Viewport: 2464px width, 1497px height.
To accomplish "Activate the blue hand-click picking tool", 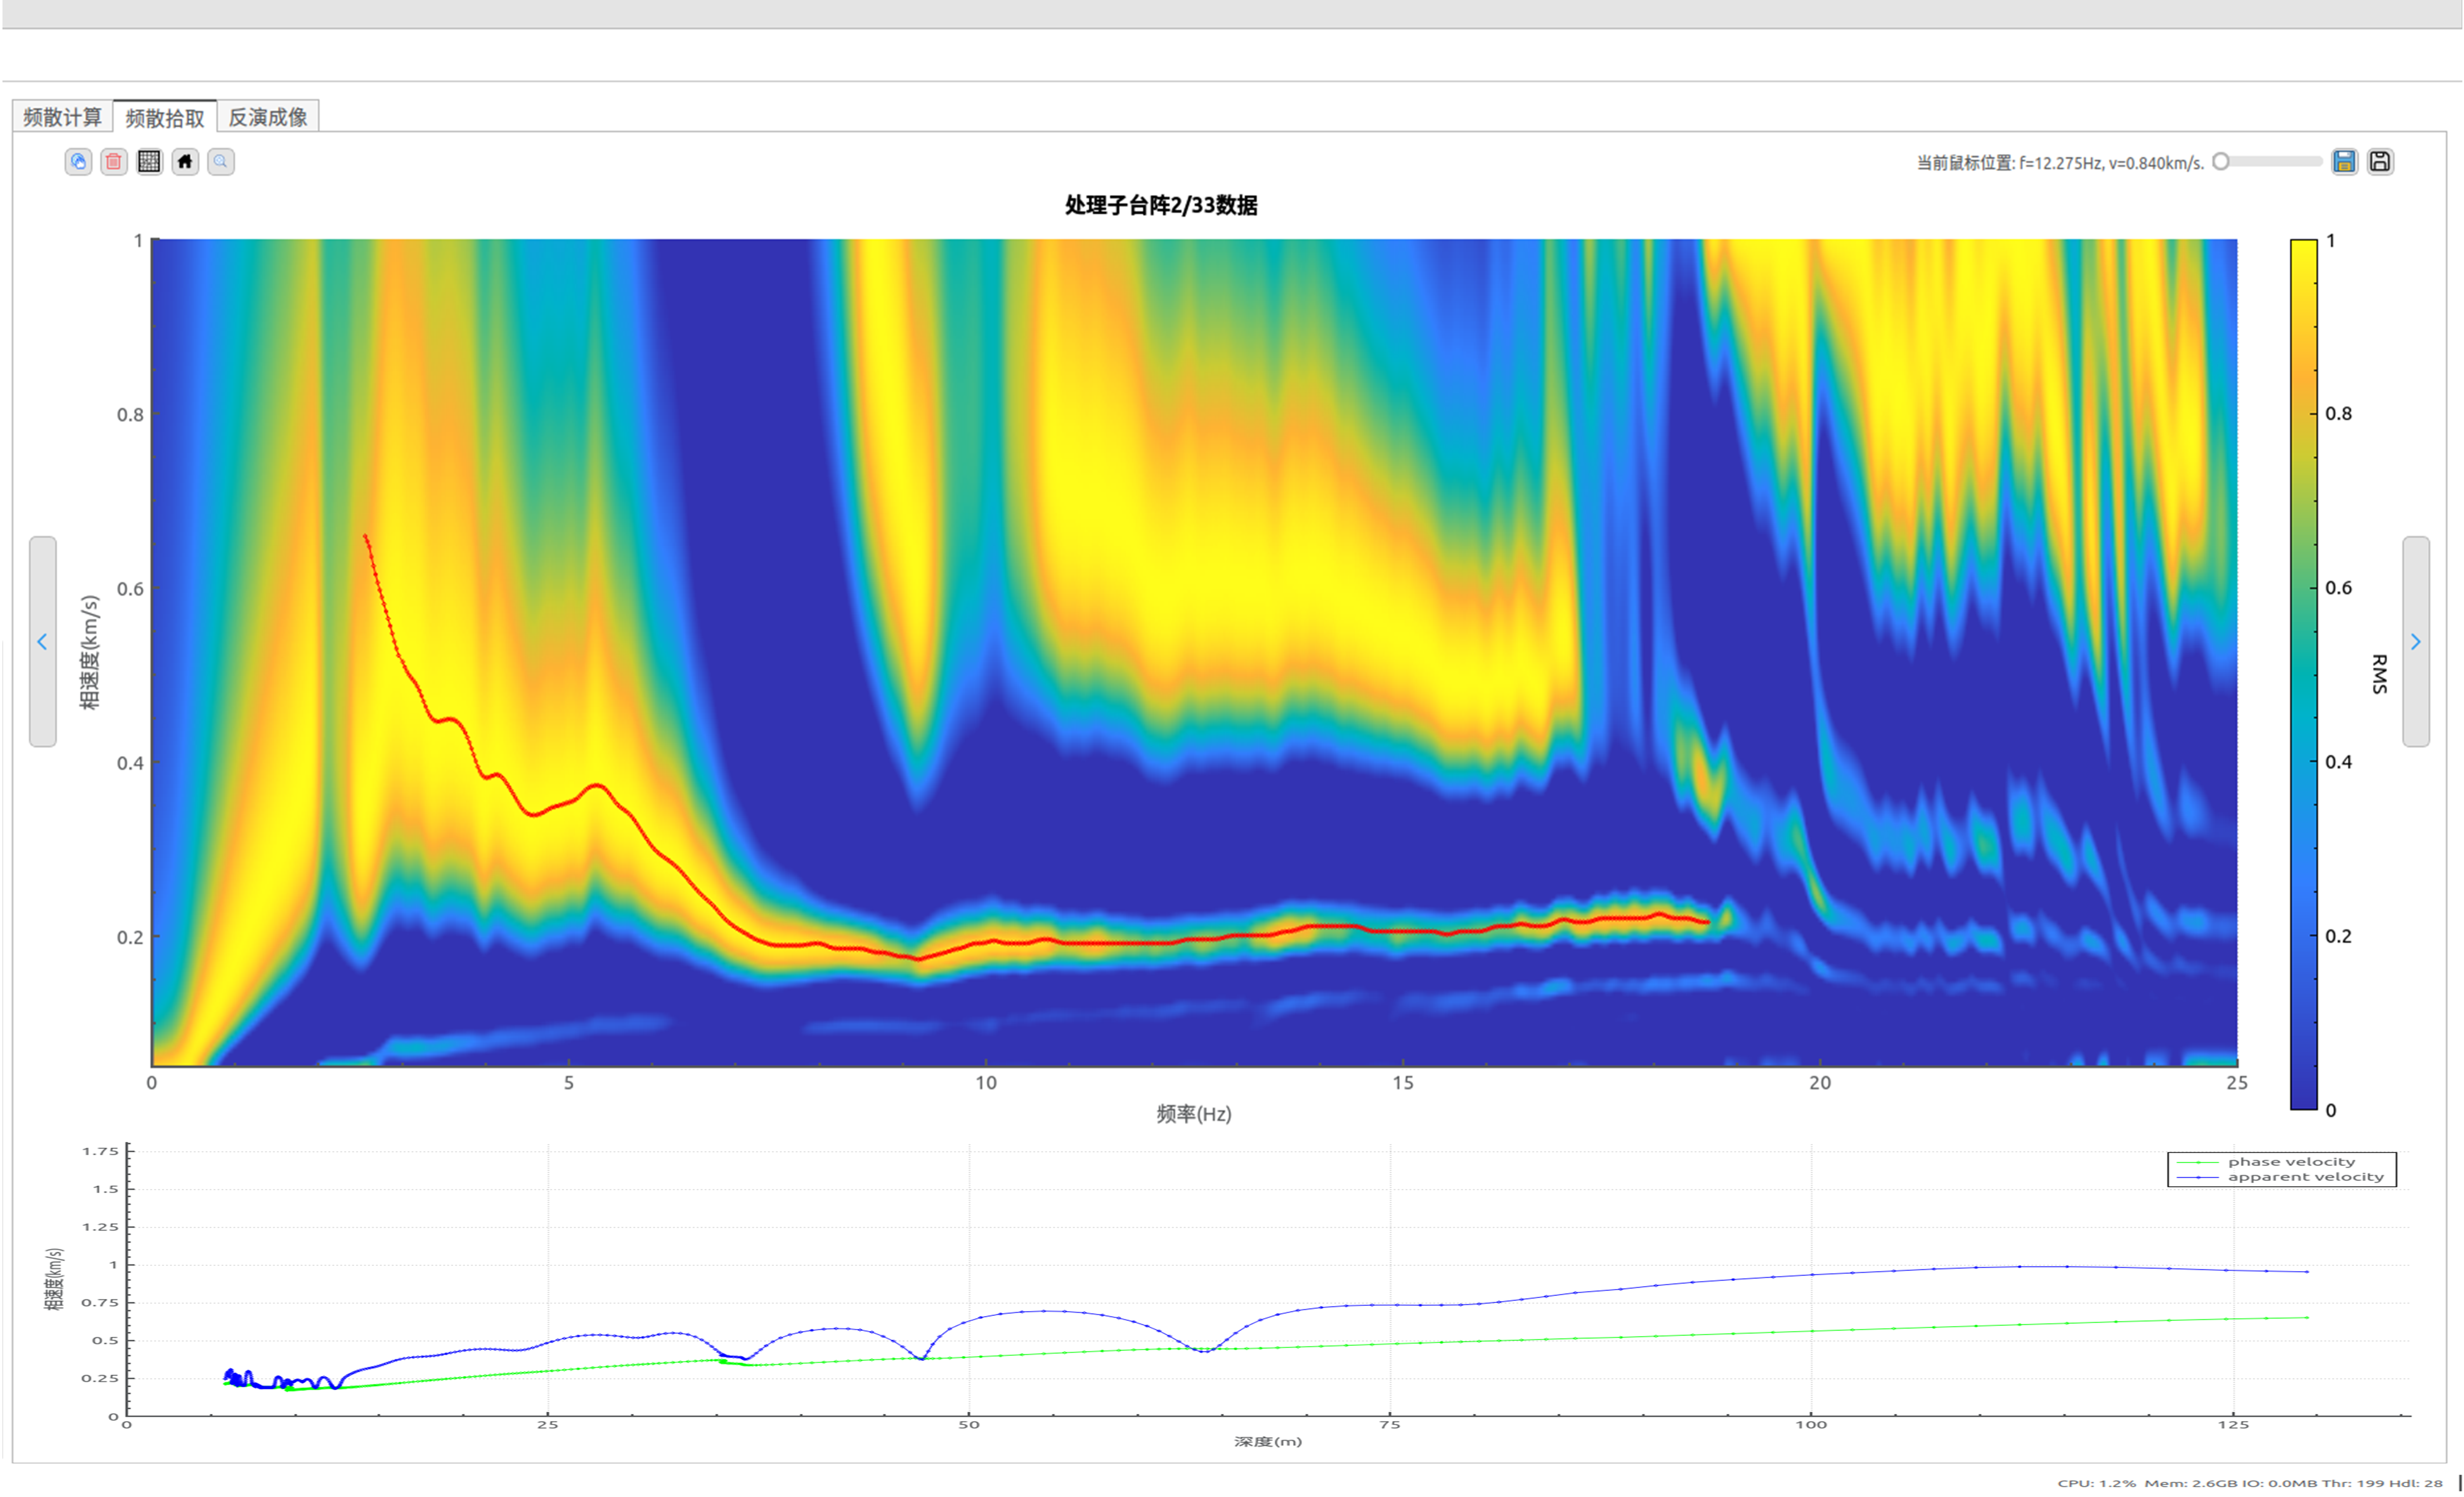I will point(78,162).
